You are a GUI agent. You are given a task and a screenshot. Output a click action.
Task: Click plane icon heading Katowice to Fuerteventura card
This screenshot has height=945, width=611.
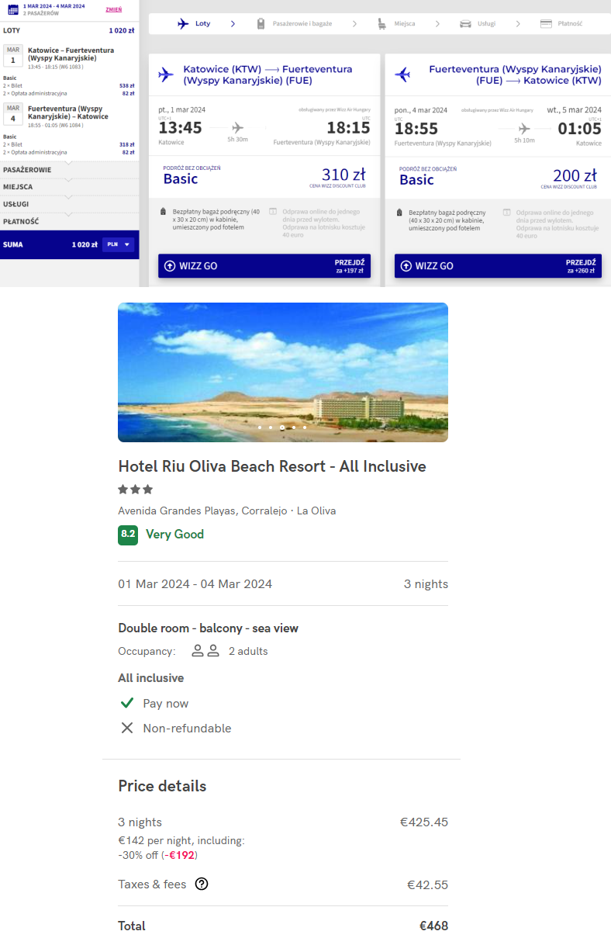click(x=166, y=74)
